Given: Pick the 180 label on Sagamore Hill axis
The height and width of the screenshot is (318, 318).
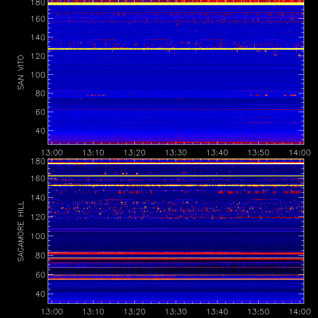Looking at the screenshot, I should pyautogui.click(x=38, y=161).
